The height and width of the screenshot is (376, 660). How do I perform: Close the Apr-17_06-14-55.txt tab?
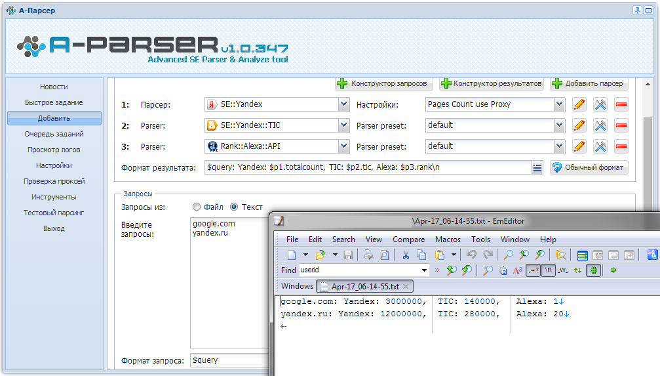click(x=406, y=287)
